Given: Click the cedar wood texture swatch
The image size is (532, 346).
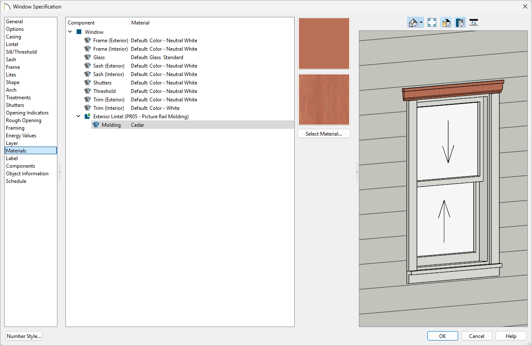Looking at the screenshot, I should (x=324, y=100).
